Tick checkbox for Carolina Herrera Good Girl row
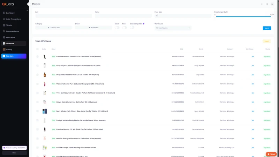The image size is (279, 157). click(x=37, y=57)
